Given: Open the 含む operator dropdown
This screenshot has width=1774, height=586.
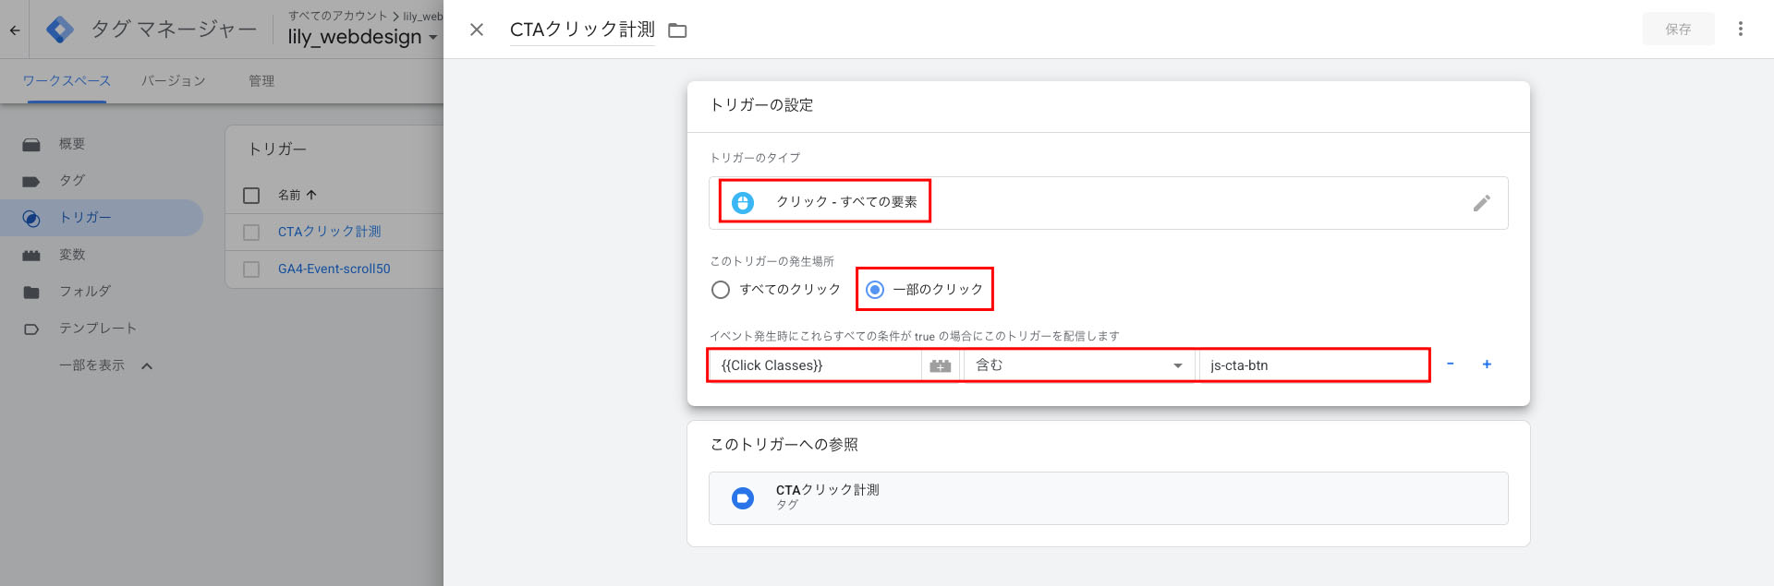Looking at the screenshot, I should click(1079, 365).
